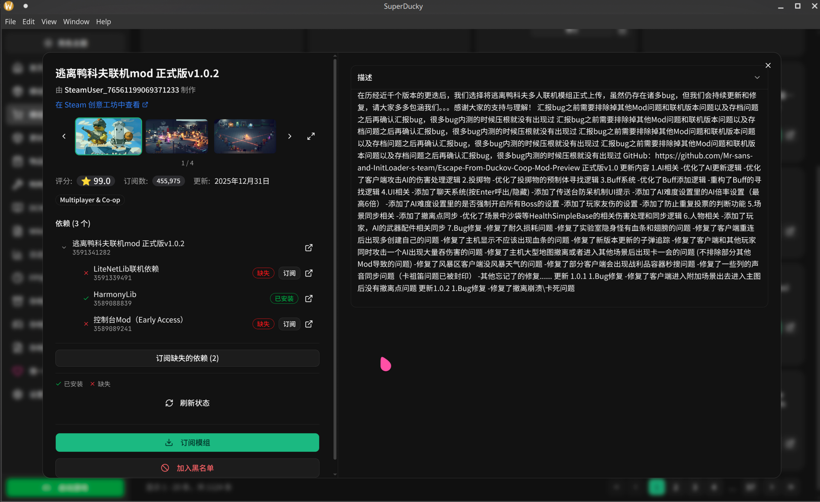
Task: Toggle the 已安装 status filter
Action: point(69,384)
